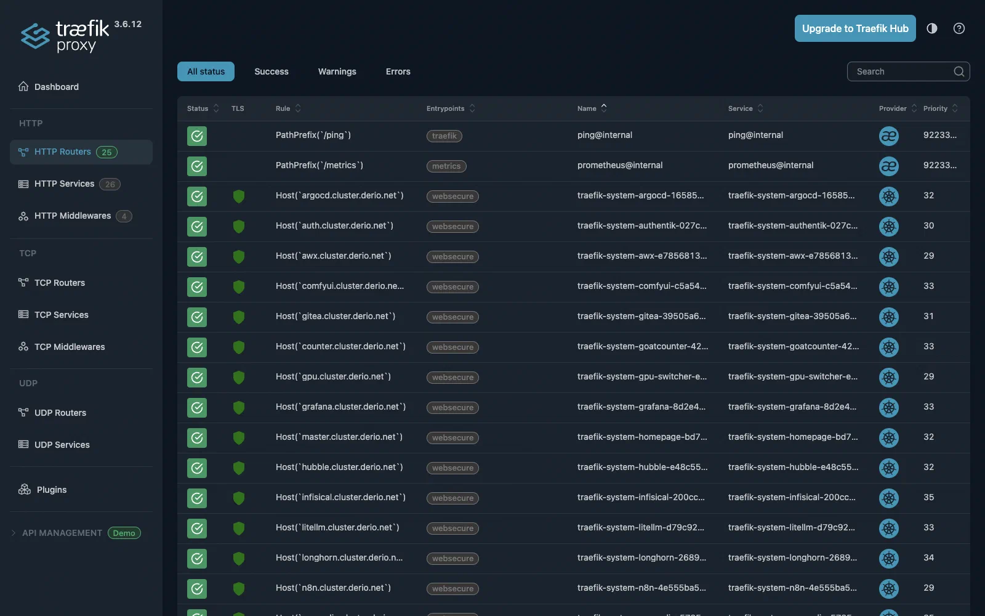The height and width of the screenshot is (616, 985).
Task: Sort table by Entrypoints column
Action: point(451,108)
